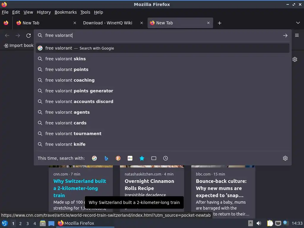
Task: Choose suggestion 'free valorant cards'
Action: [162, 123]
